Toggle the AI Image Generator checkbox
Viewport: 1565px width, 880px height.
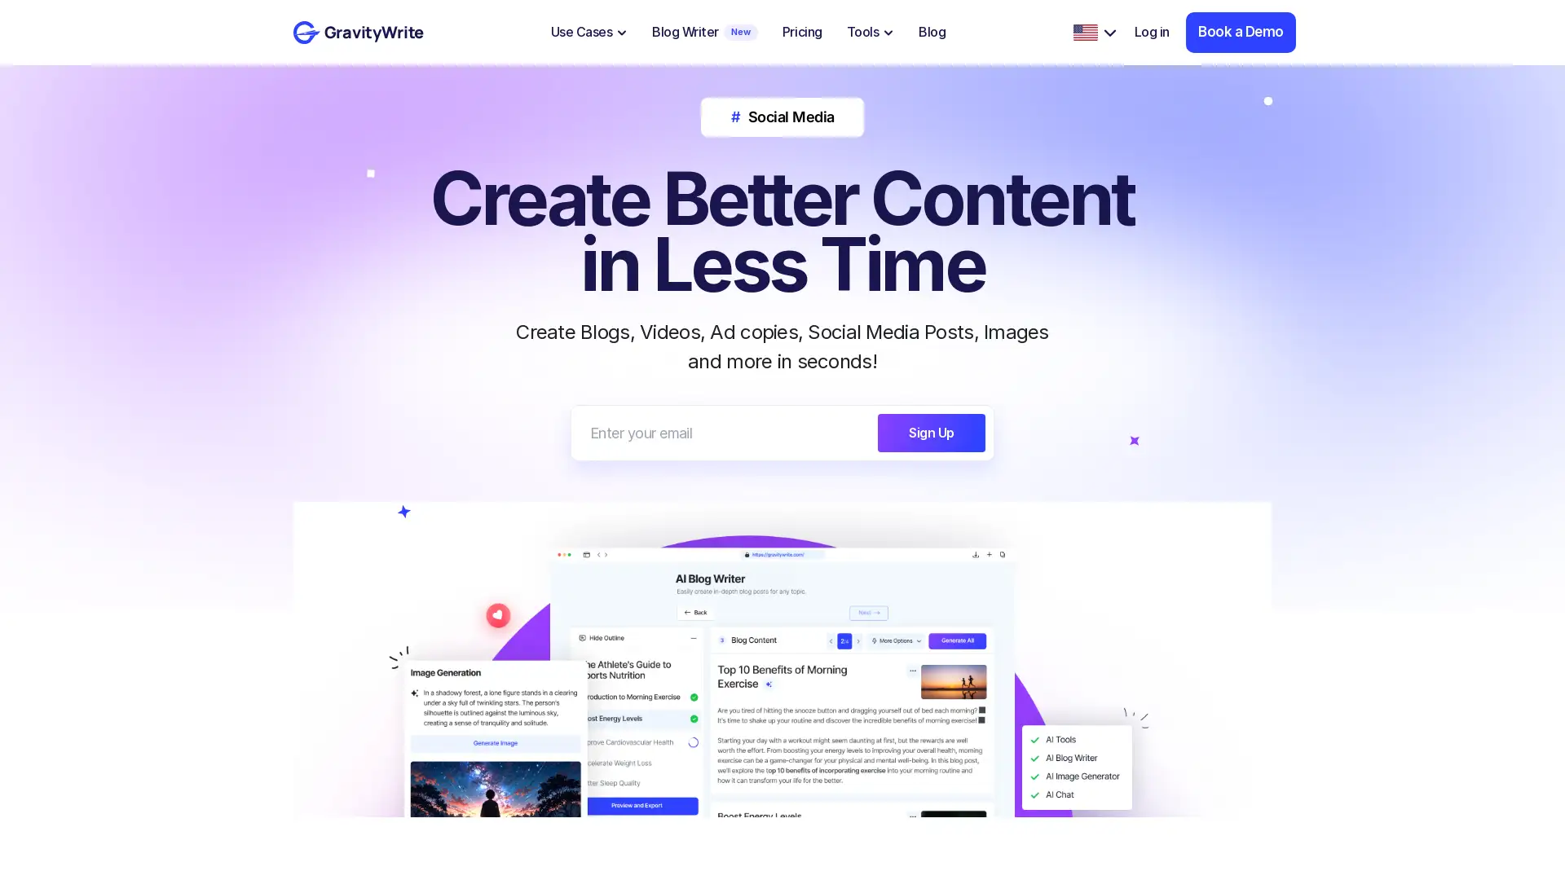(x=1034, y=776)
